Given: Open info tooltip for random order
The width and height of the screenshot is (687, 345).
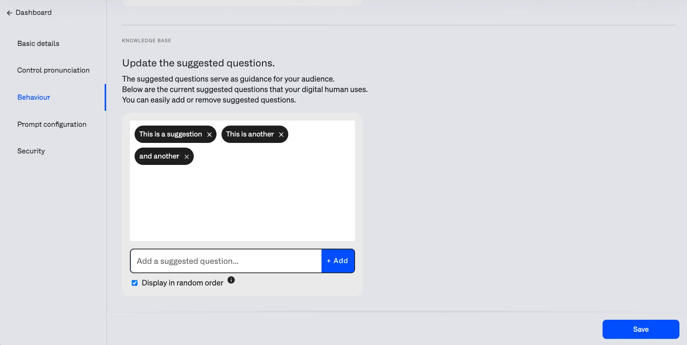Looking at the screenshot, I should pos(231,280).
